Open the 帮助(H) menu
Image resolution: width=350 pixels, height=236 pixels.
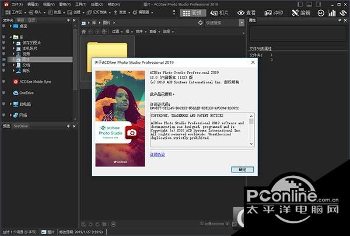pyautogui.click(x=114, y=5)
